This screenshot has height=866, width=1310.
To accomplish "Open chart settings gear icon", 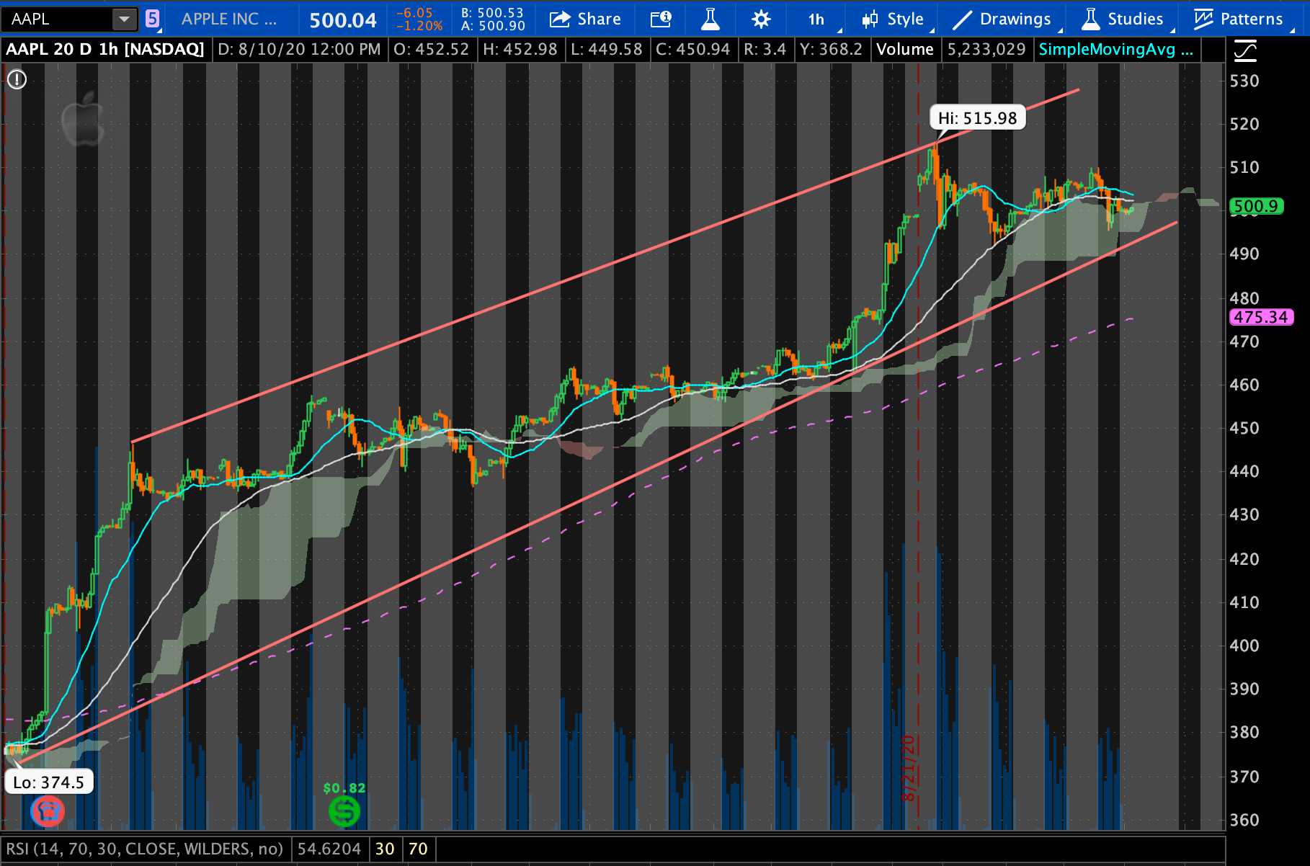I will click(x=761, y=19).
